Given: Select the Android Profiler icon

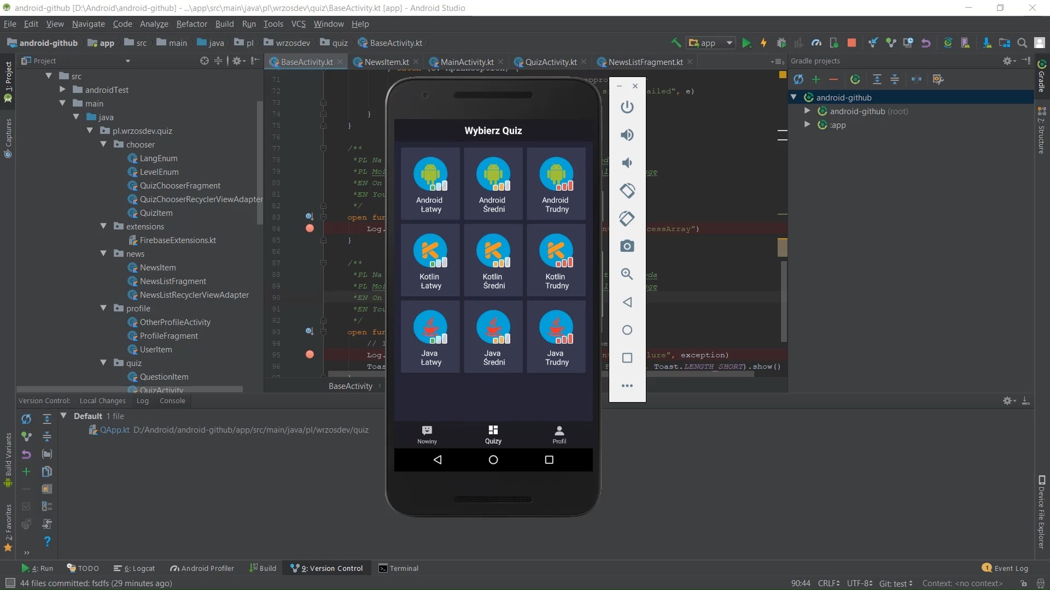Looking at the screenshot, I should coord(174,568).
